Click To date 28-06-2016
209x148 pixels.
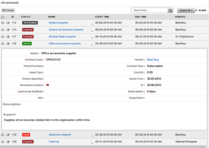[x=154, y=85]
